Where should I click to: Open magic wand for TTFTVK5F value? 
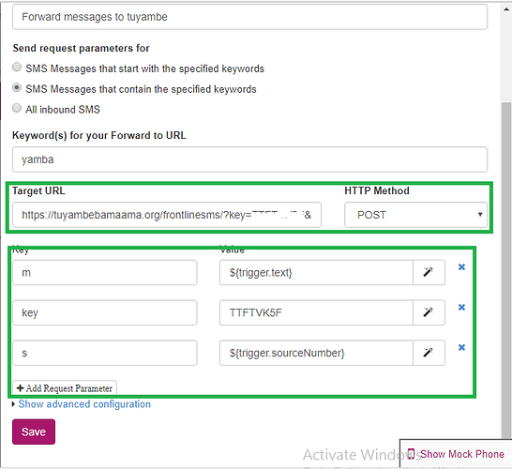[x=429, y=312]
